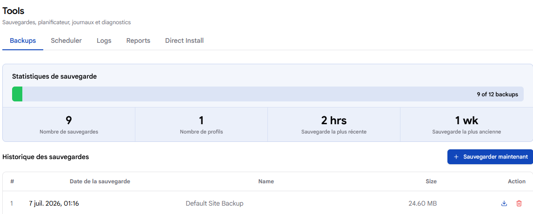
Task: Open the Logs tab
Action: point(104,41)
